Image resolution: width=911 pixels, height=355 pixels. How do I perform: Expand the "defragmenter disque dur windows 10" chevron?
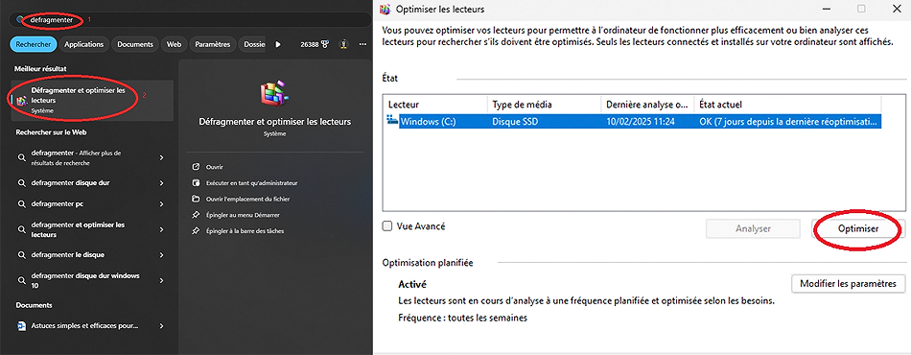(161, 280)
